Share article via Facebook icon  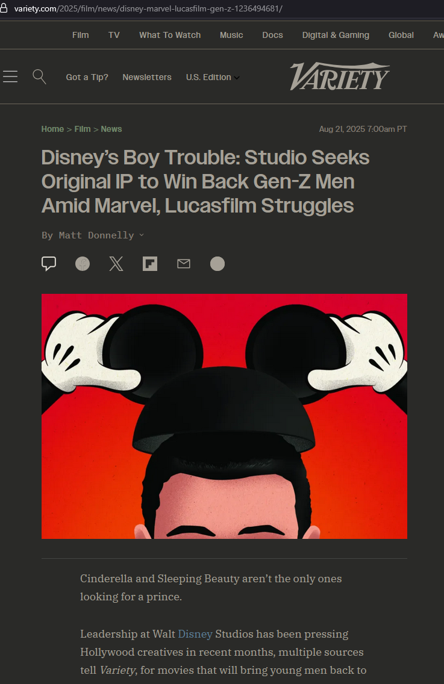click(x=83, y=264)
